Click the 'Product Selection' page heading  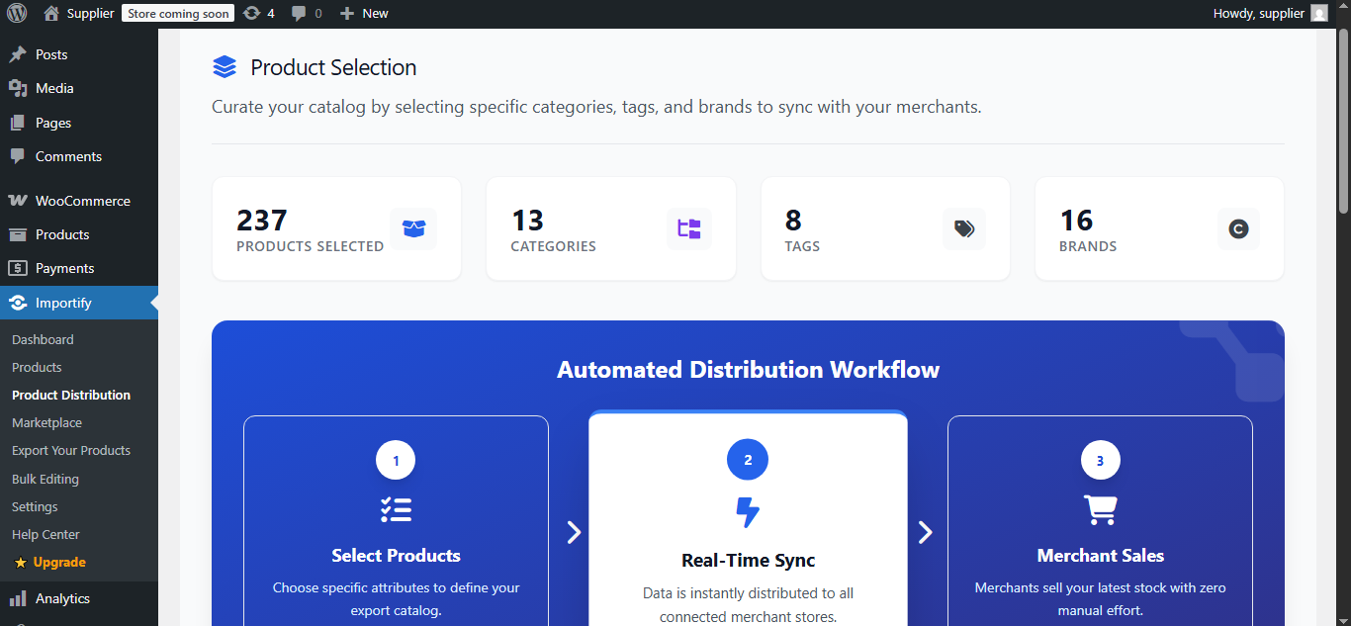pos(333,67)
